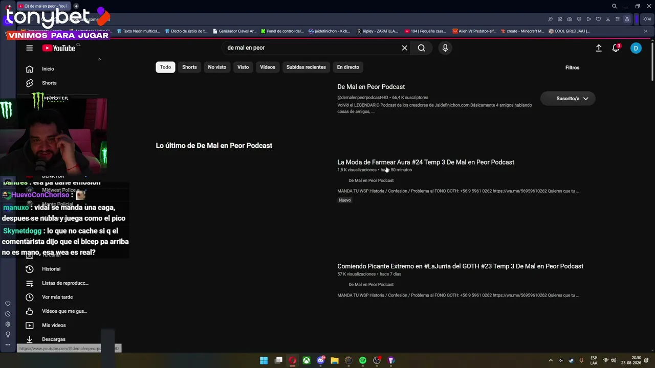
Task: Show more bookmarks with the chevron
Action: [x=645, y=31]
